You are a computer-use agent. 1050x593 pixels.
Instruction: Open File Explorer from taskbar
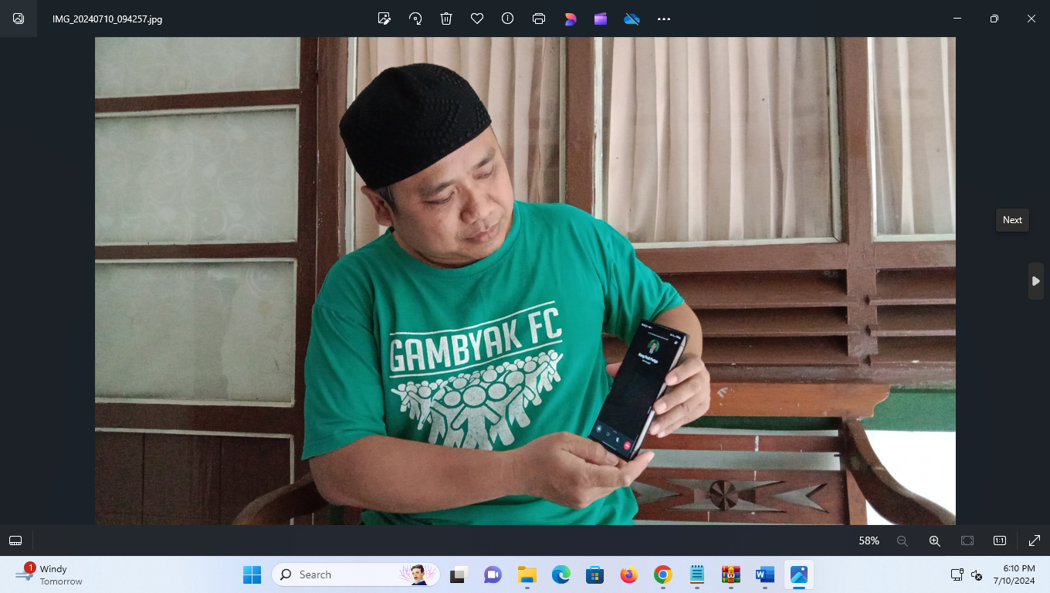527,574
